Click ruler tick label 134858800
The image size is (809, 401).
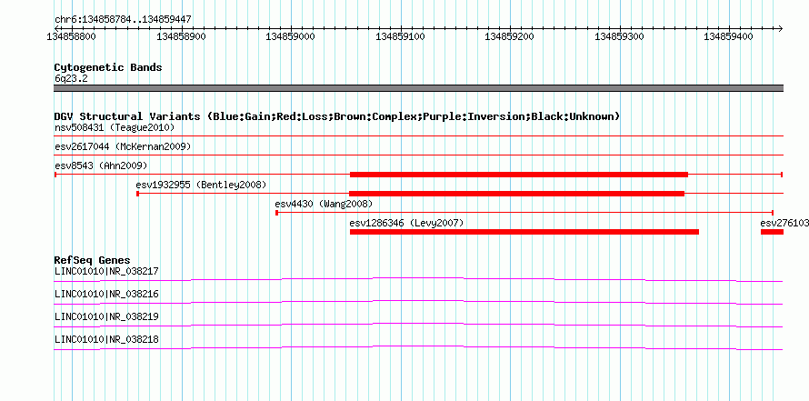tap(71, 36)
